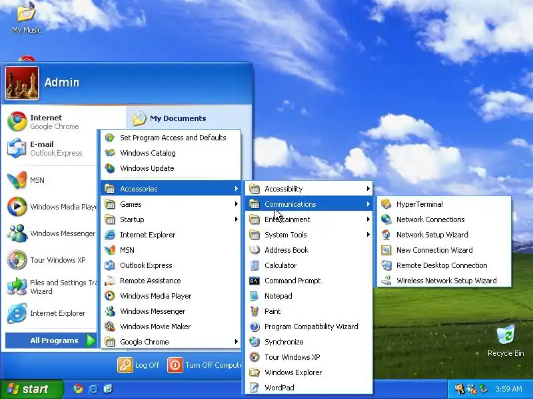This screenshot has width=533, height=399.
Task: Expand the Startup folder
Action: point(171,219)
